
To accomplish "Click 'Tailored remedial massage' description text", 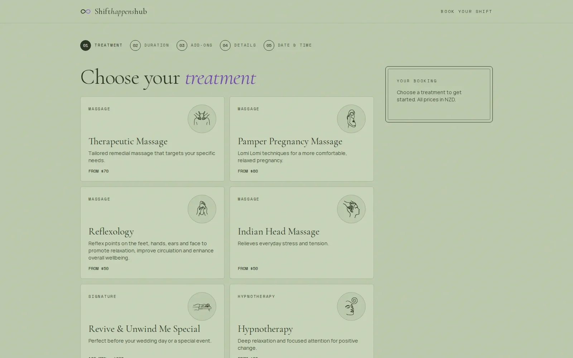I will point(152,157).
